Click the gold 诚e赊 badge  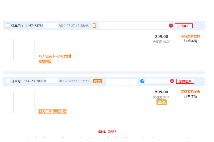coord(162,103)
